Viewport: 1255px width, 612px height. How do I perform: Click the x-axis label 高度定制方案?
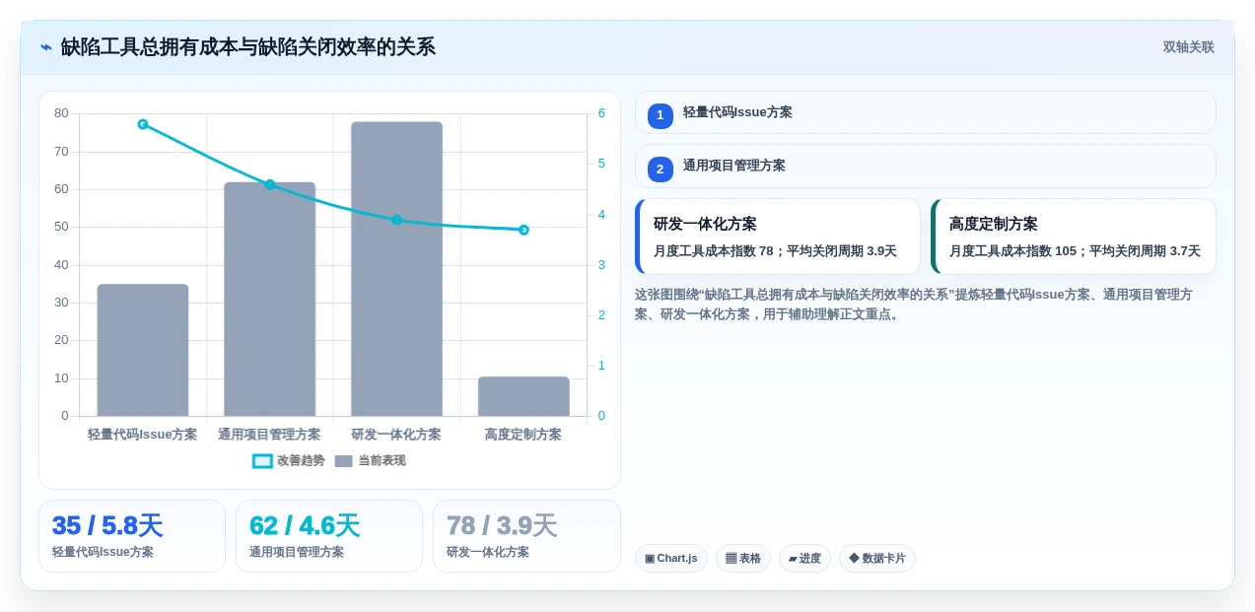pos(523,435)
